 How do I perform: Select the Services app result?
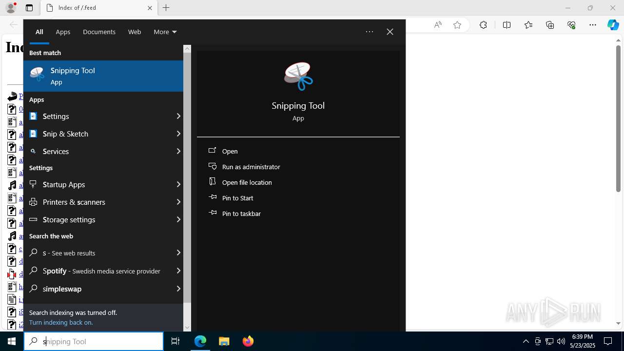[103, 151]
